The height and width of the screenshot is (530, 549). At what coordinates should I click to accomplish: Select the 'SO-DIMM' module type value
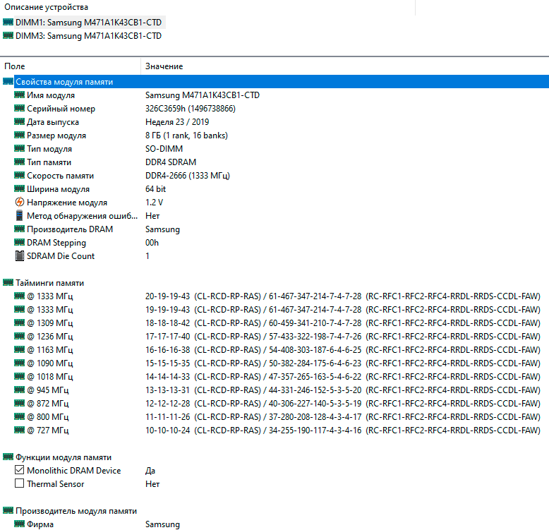[x=164, y=149]
